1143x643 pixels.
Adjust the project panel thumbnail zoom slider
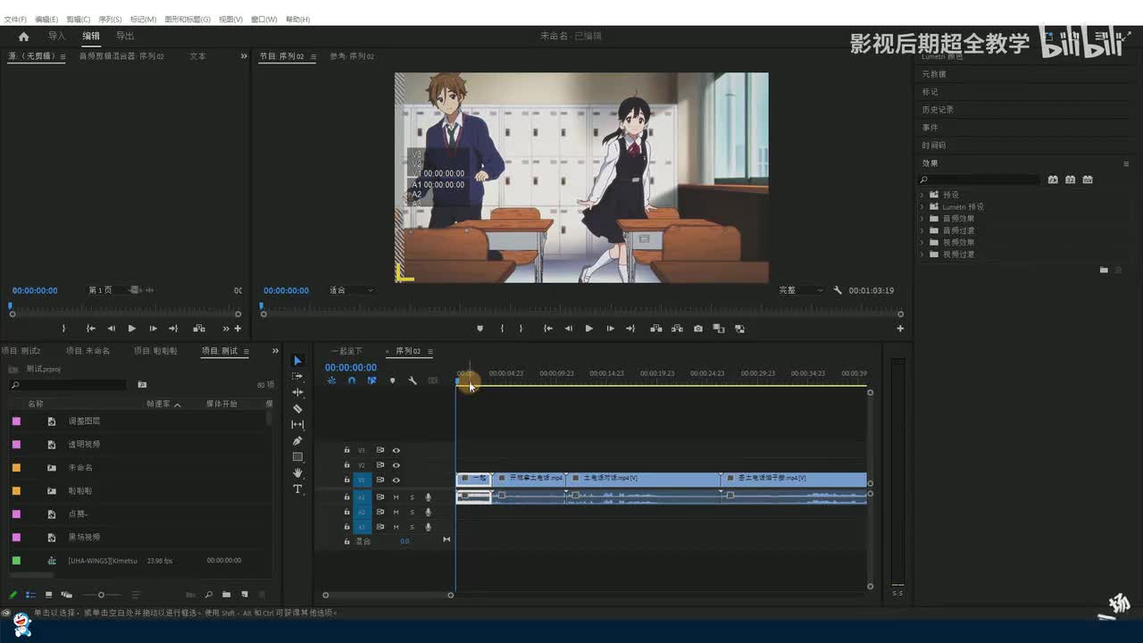pos(101,595)
